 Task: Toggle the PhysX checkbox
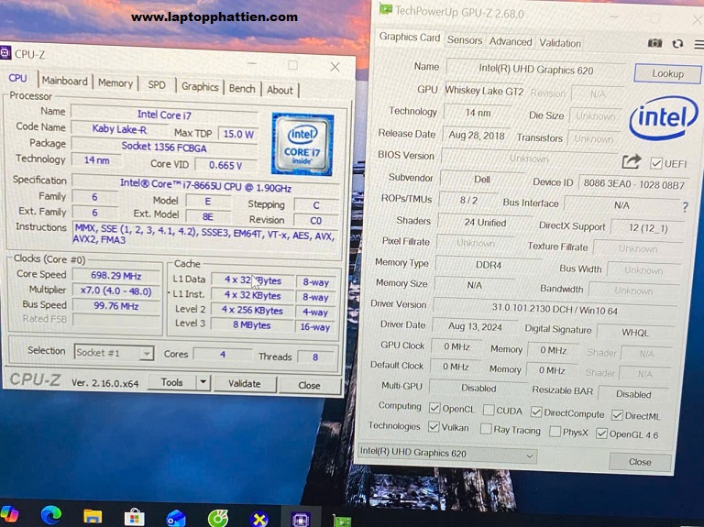(555, 432)
